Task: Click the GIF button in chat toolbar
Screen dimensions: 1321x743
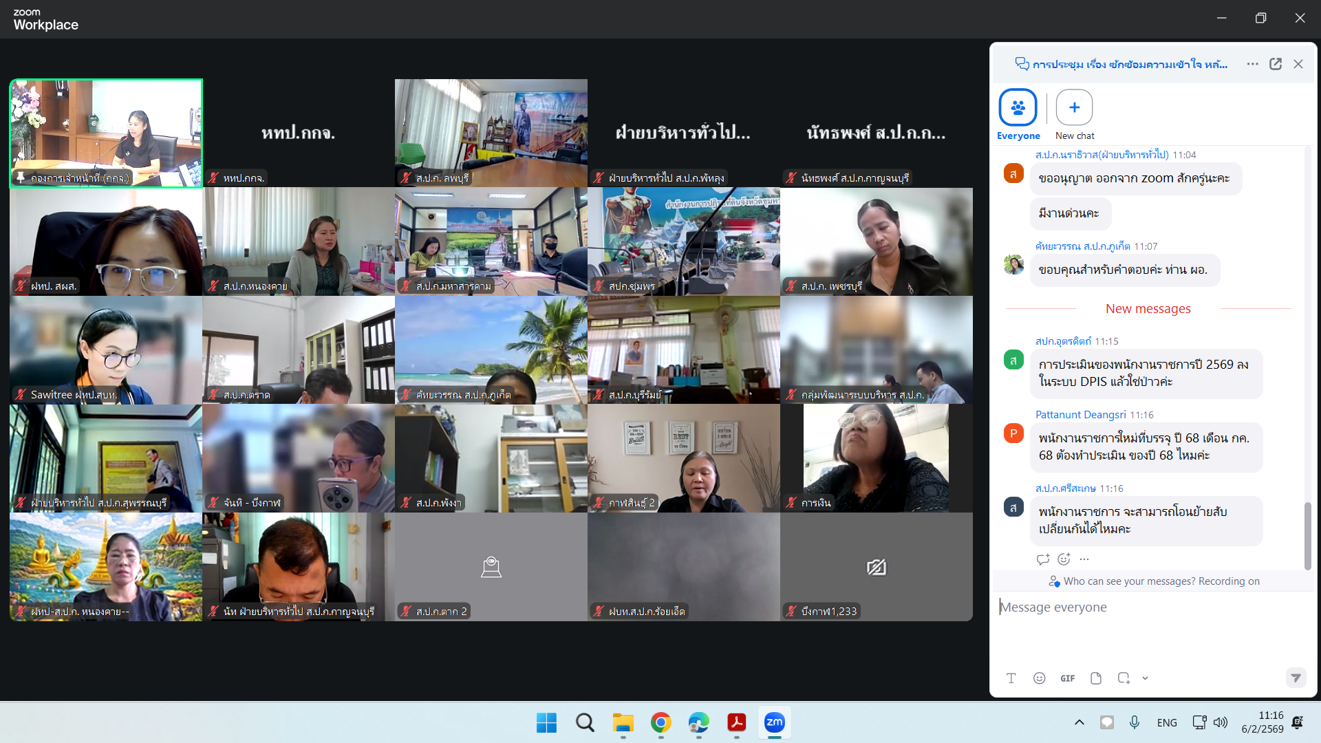Action: 1067,678
